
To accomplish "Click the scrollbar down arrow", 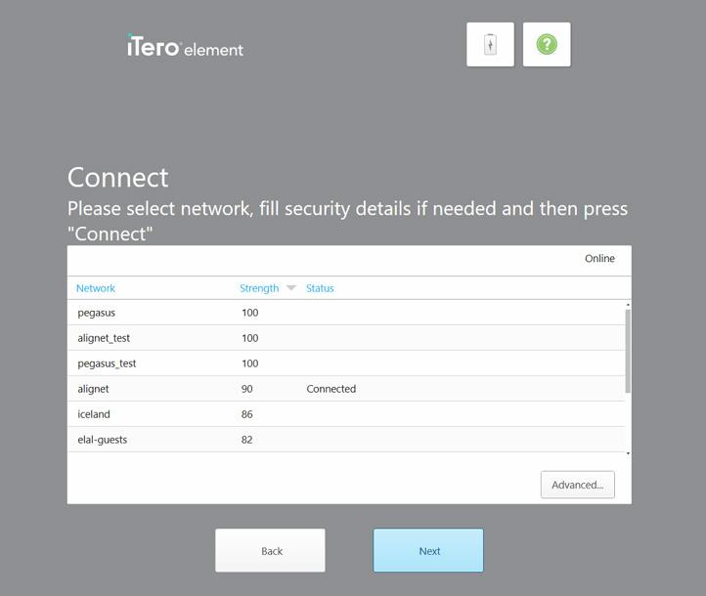I will [628, 453].
